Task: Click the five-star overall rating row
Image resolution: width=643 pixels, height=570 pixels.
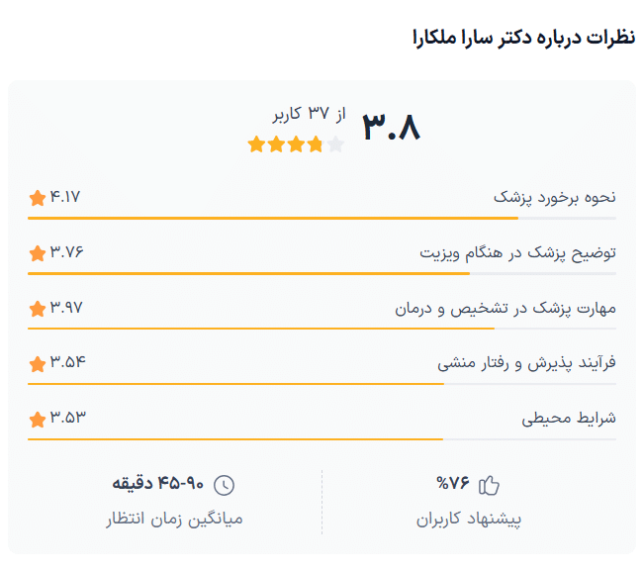Action: [296, 144]
